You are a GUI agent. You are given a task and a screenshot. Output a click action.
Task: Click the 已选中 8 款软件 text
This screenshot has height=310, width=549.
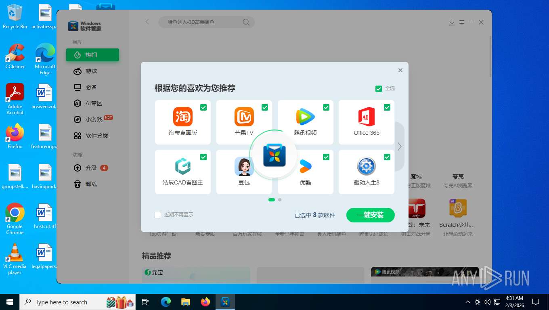pyautogui.click(x=315, y=215)
